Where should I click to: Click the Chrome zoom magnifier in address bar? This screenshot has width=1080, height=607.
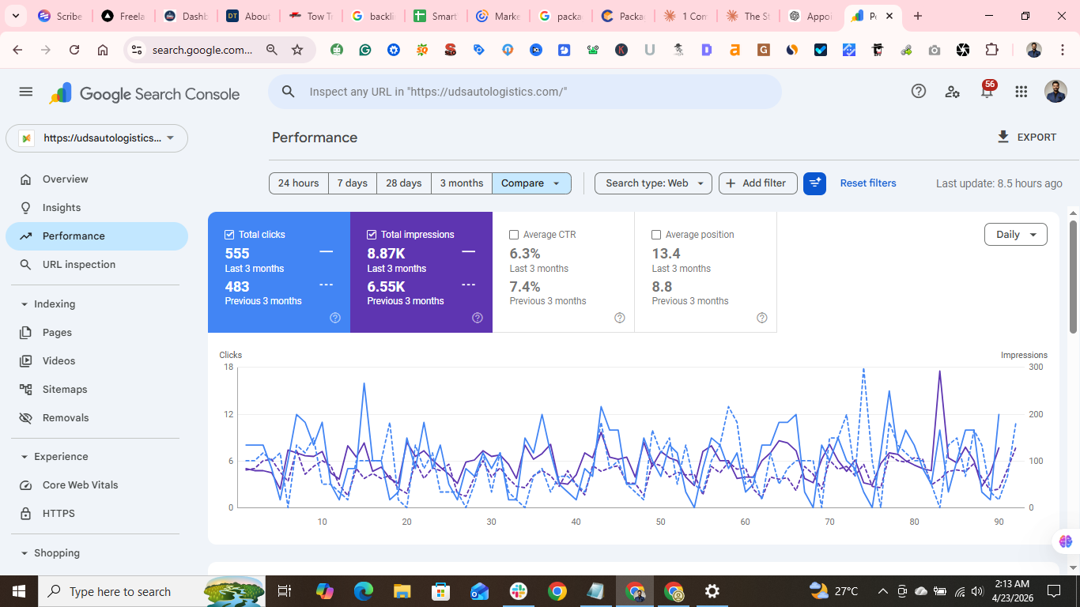tap(272, 50)
